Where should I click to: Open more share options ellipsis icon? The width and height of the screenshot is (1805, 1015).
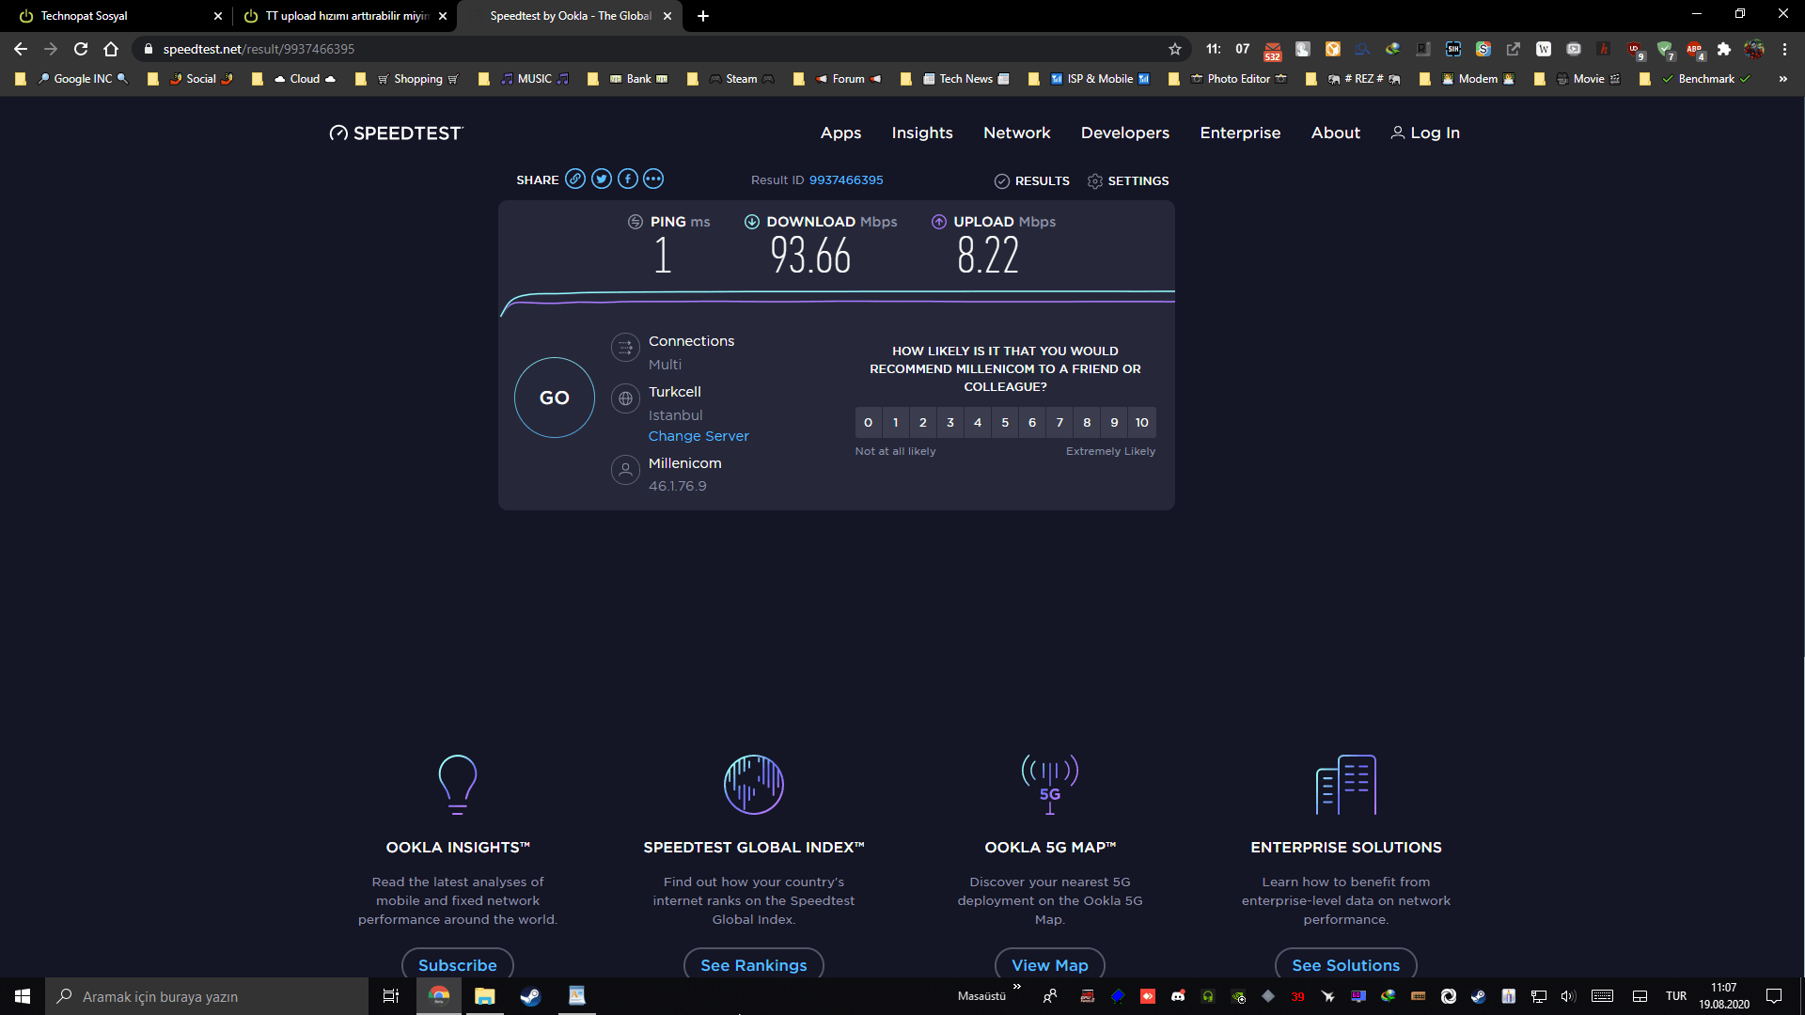click(x=653, y=180)
